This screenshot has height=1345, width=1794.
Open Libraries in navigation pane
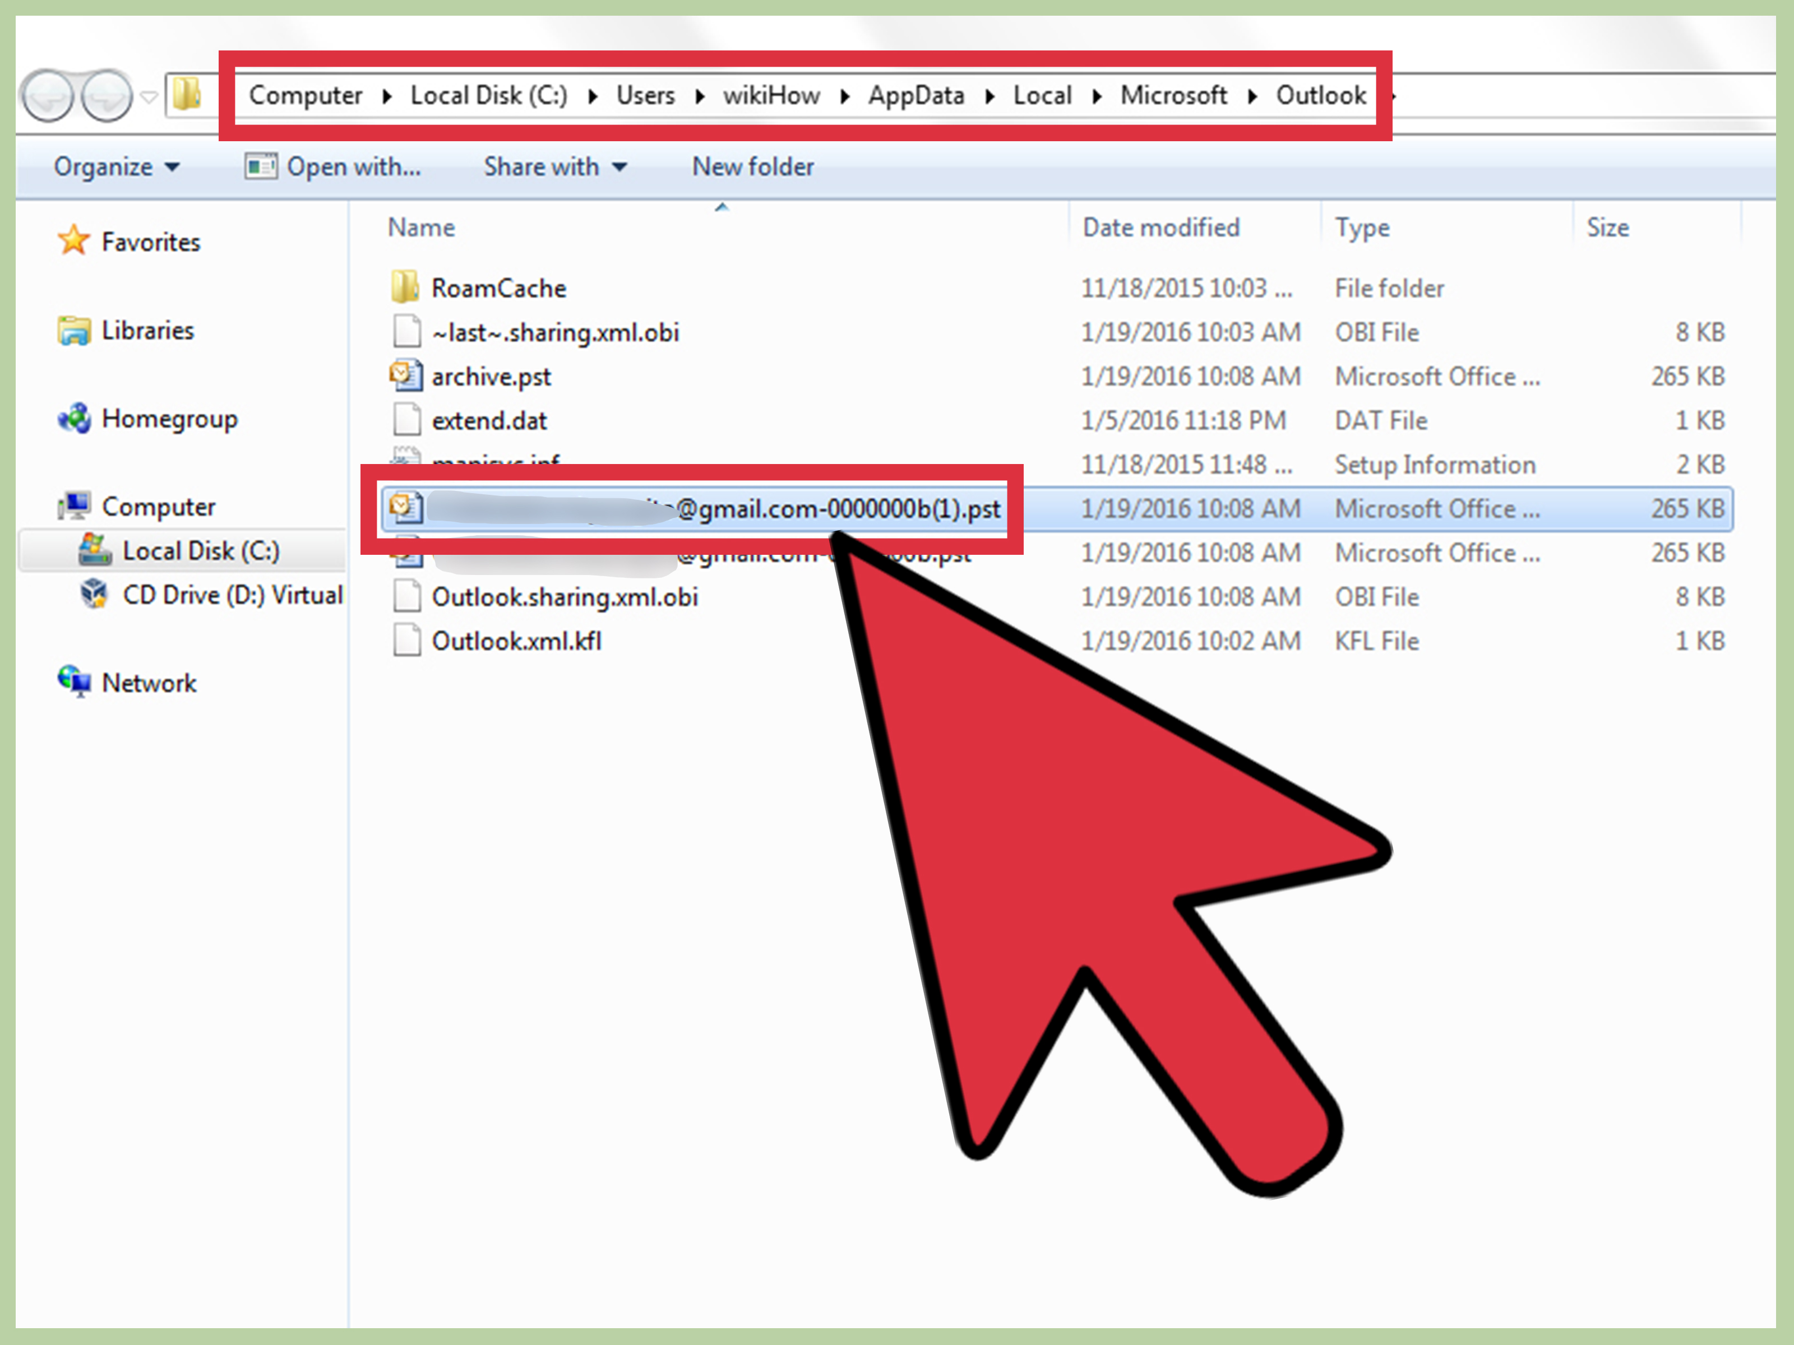[147, 331]
